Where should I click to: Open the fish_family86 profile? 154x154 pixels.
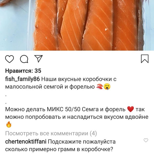pos(23,79)
